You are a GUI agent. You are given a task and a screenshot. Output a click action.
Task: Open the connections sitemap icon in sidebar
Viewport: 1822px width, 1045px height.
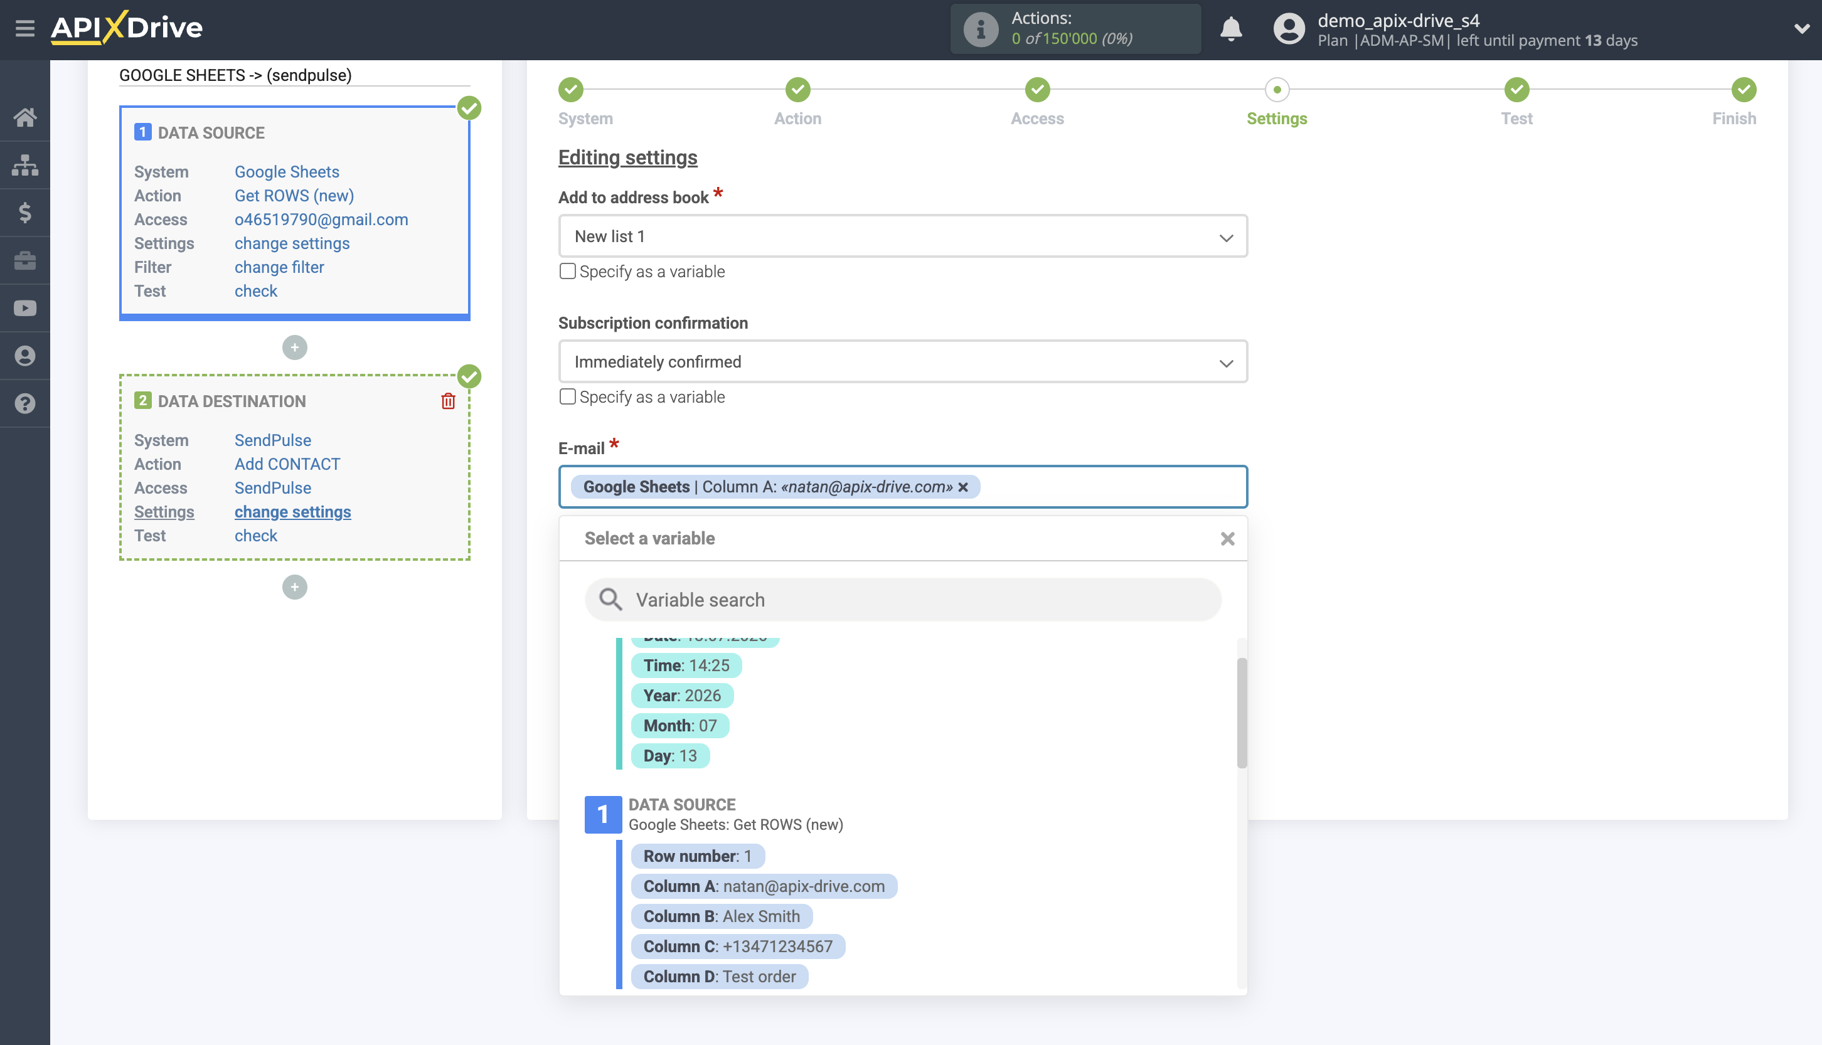coord(24,164)
